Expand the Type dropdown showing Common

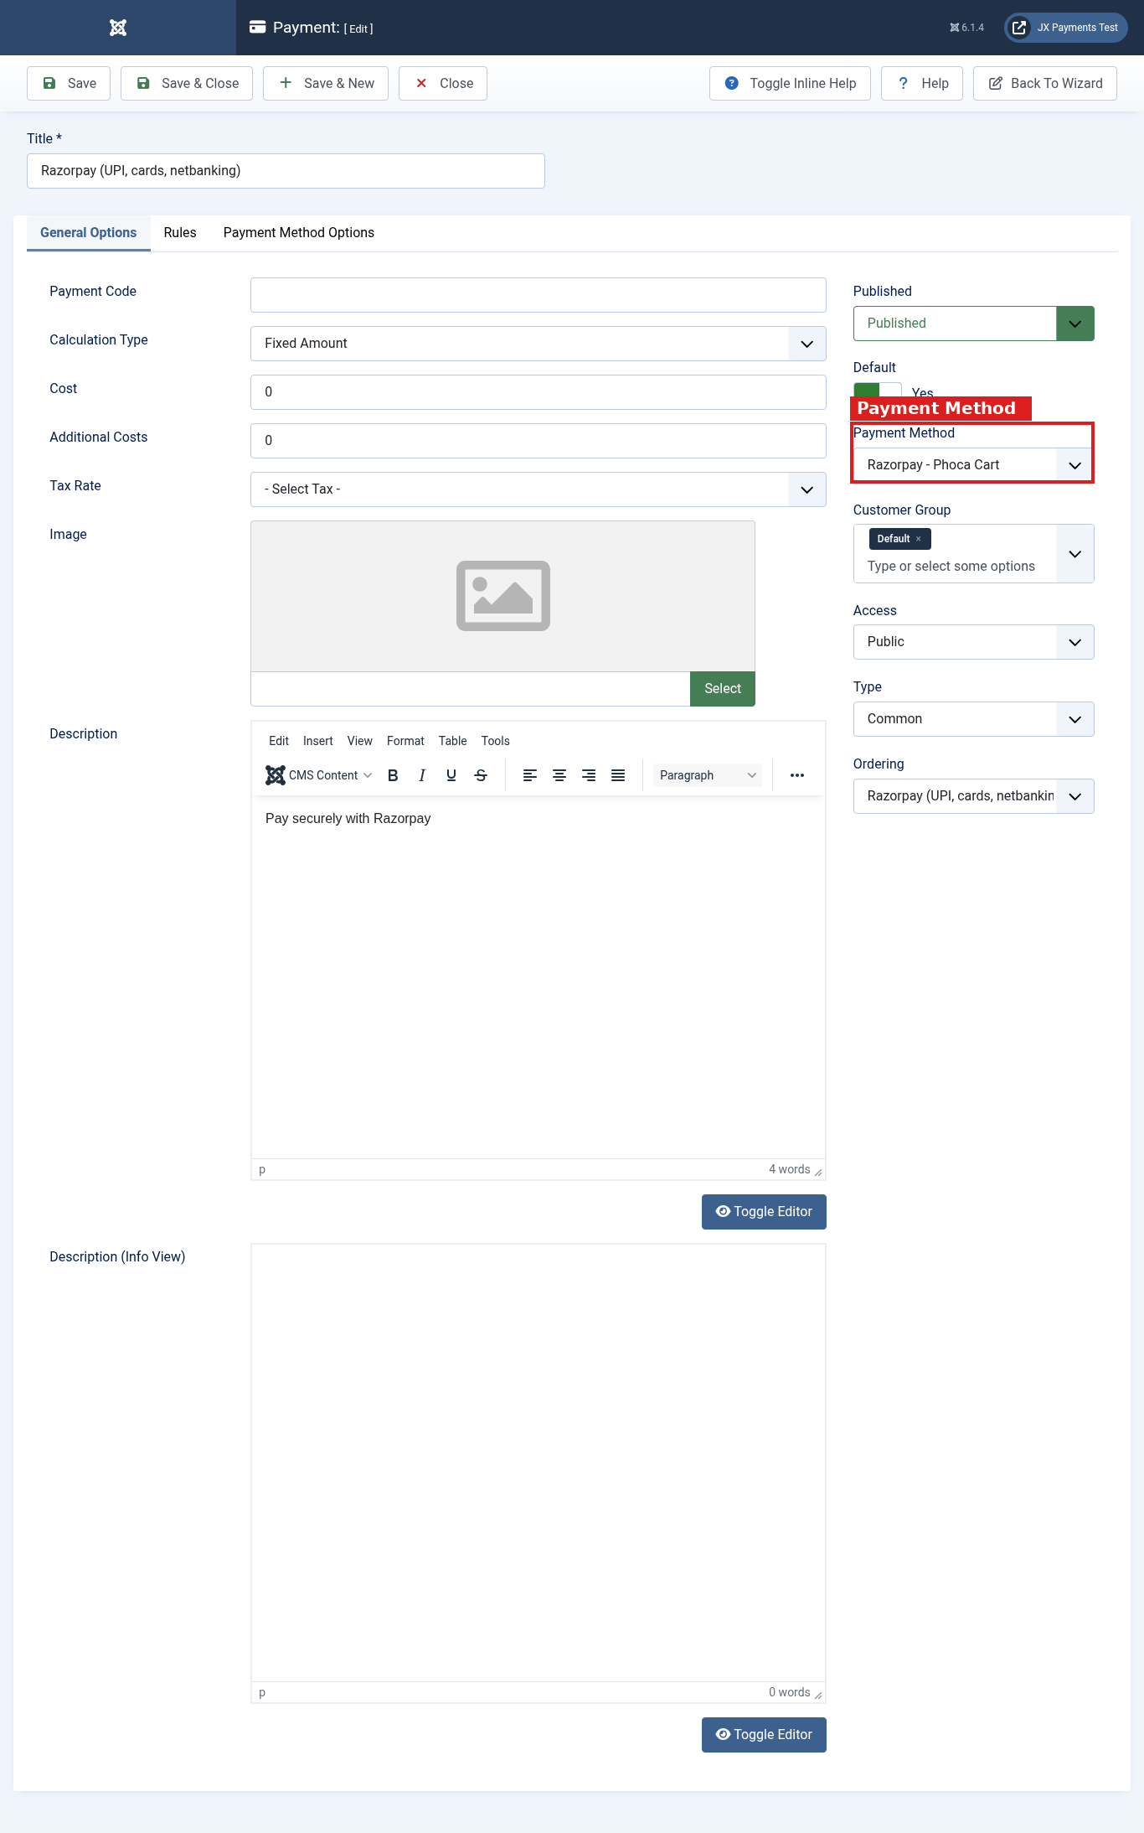tap(973, 719)
